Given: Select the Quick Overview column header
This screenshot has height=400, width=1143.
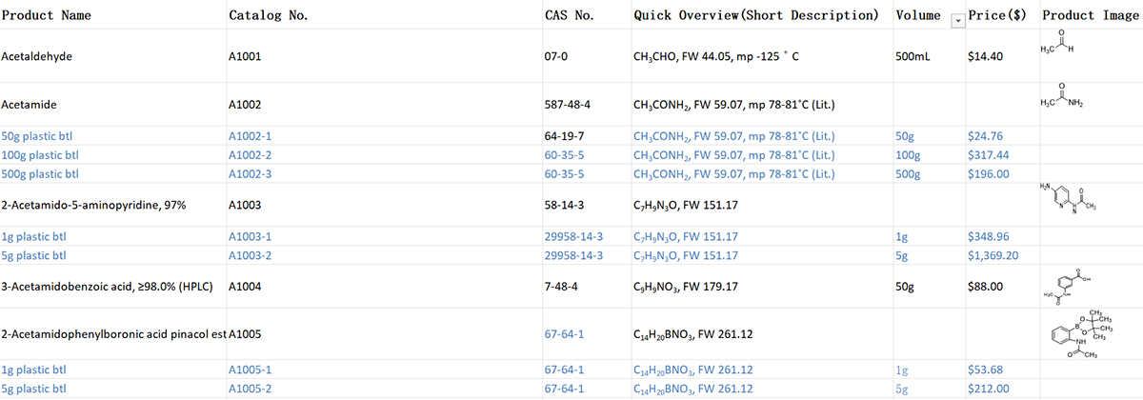Looking at the screenshot, I should pyautogui.click(x=755, y=15).
